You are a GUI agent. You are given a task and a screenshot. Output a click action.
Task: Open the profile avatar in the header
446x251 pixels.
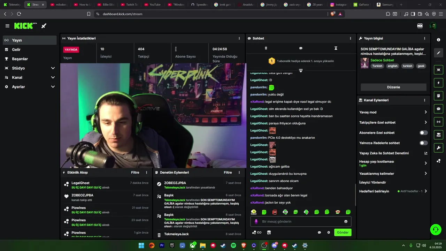coord(433,26)
